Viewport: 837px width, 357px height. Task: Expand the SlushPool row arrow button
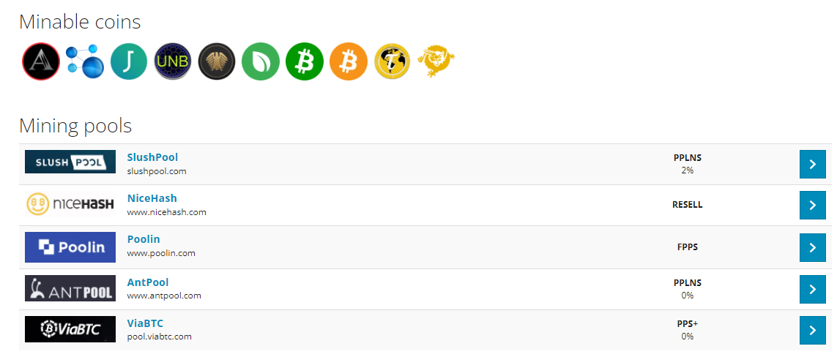pyautogui.click(x=812, y=165)
